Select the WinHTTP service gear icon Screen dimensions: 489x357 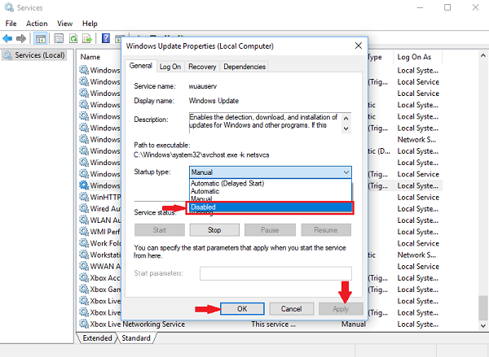pyautogui.click(x=83, y=197)
